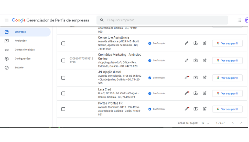Edit the JN injeção diesel profile with the pencil icon
Viewport: 249px width, 142px height.
point(187,77)
